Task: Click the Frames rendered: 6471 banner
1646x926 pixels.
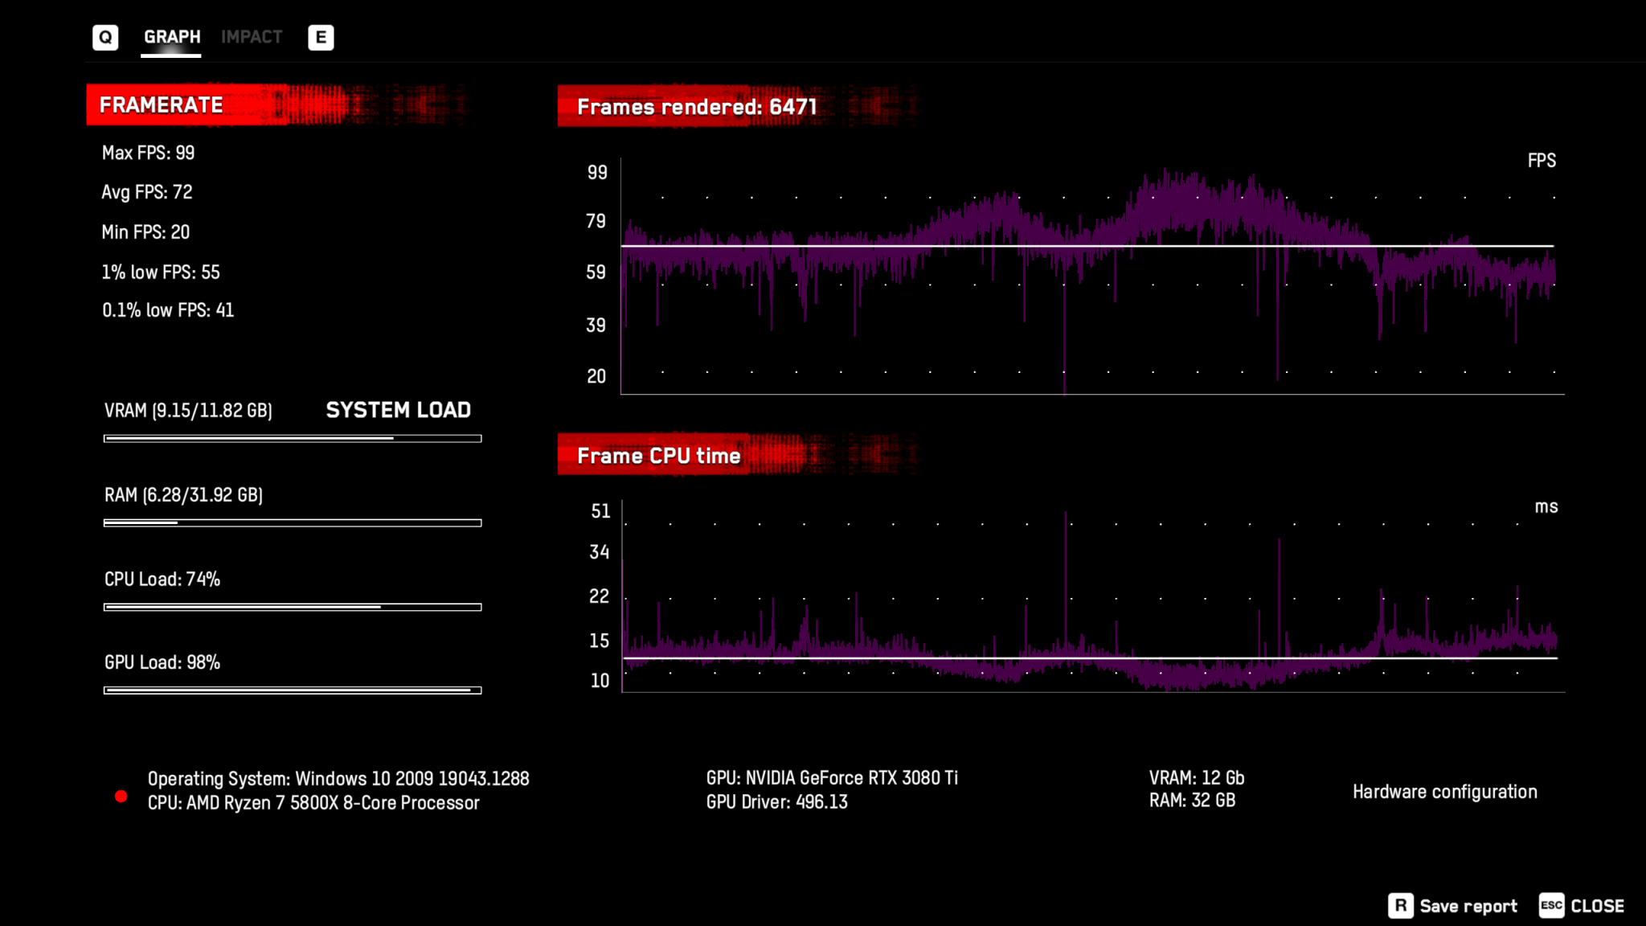Action: (x=696, y=105)
